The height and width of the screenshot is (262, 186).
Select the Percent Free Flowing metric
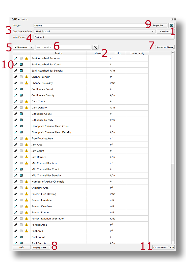(44, 194)
